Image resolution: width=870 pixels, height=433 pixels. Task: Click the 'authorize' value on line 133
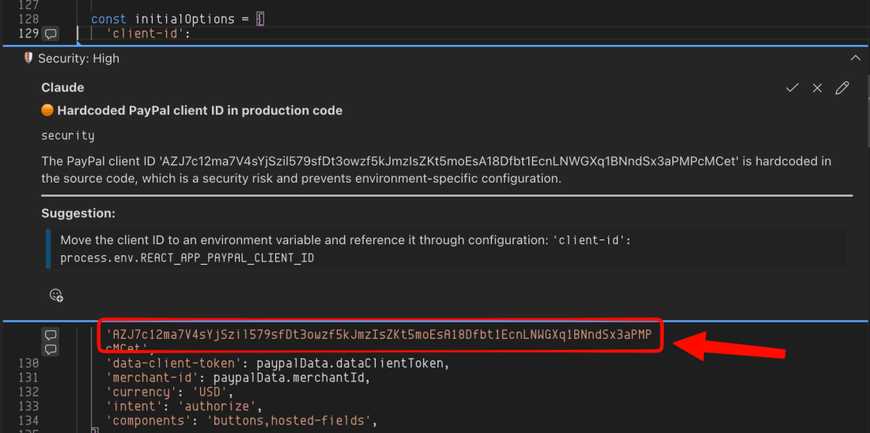pyautogui.click(x=215, y=407)
